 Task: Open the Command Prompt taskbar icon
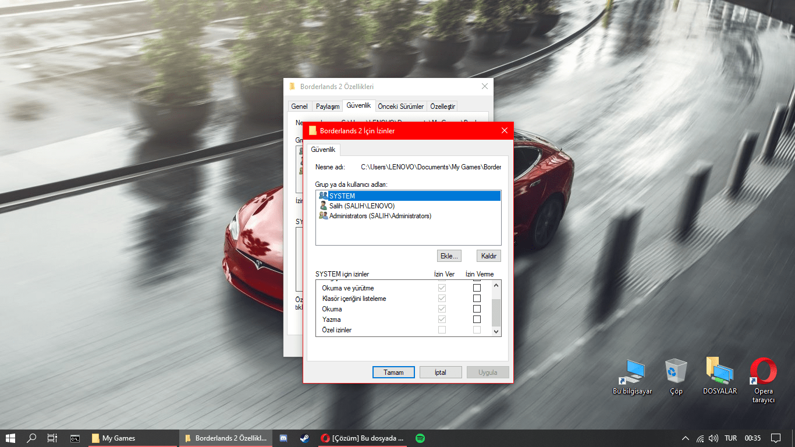point(75,438)
